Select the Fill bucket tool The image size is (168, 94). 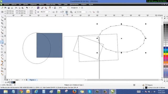click(x=2, y=71)
